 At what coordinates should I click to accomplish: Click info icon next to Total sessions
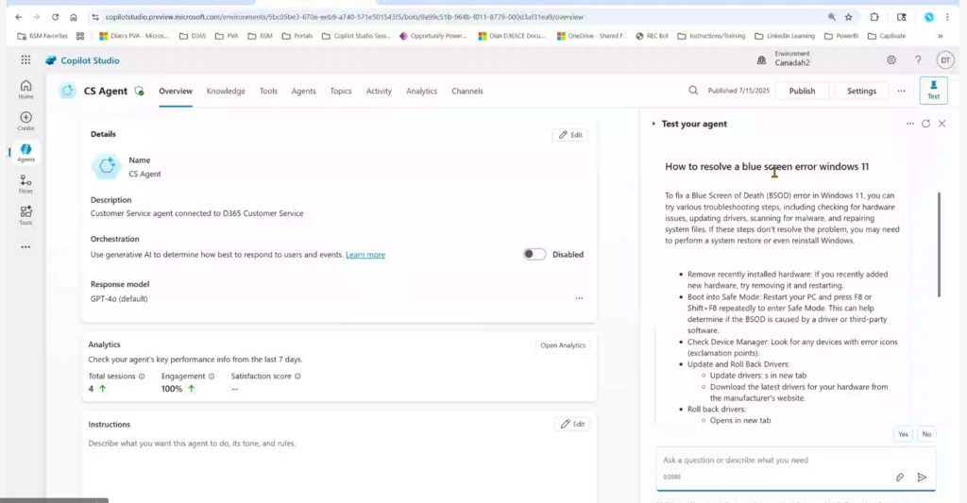142,376
